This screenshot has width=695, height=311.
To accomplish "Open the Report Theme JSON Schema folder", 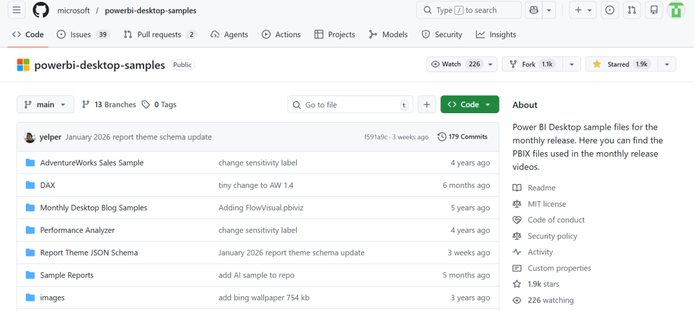I will click(89, 253).
